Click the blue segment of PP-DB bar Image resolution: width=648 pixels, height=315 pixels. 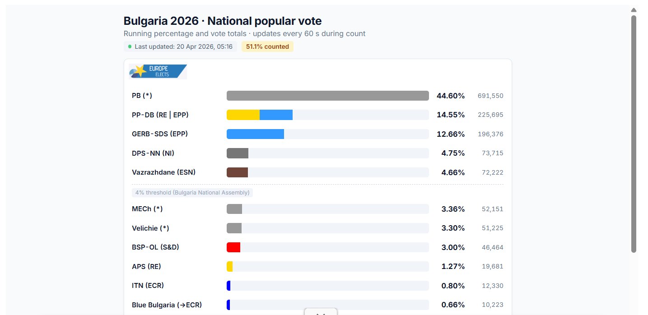pos(276,115)
